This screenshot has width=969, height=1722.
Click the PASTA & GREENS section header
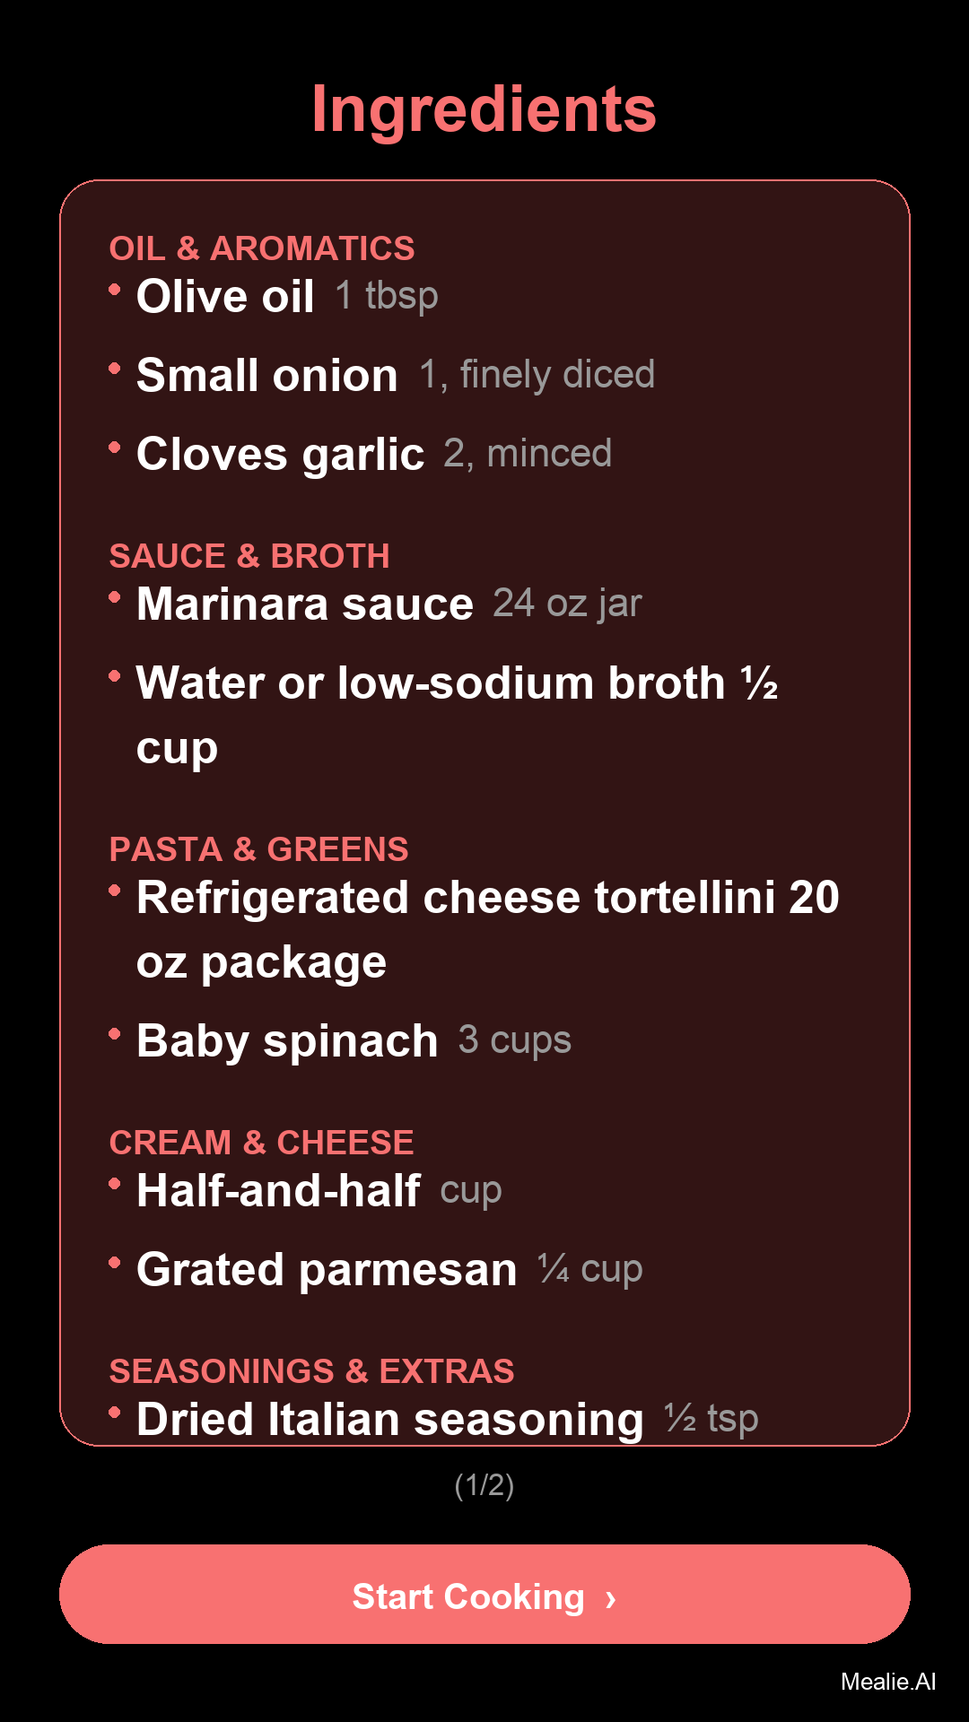click(258, 849)
